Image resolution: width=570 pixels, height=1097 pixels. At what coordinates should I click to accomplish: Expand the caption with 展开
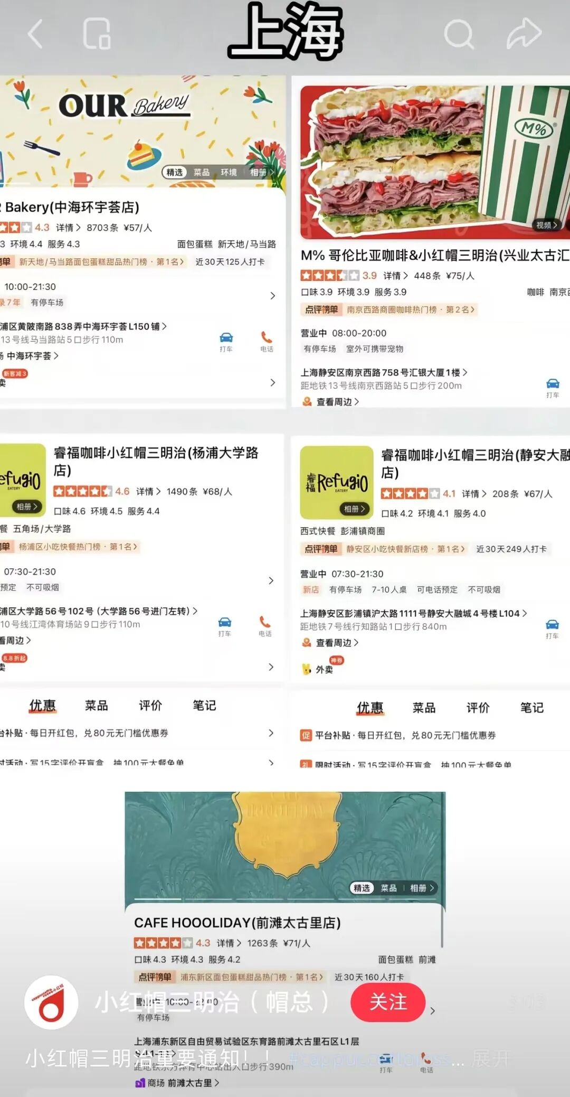[490, 1058]
